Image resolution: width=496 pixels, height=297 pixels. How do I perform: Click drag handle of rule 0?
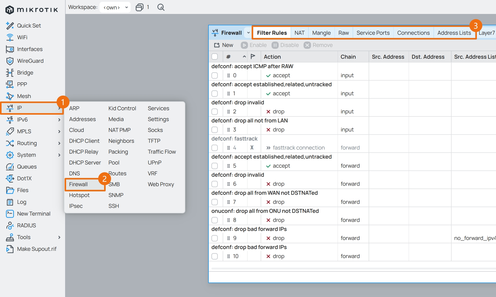click(x=228, y=75)
